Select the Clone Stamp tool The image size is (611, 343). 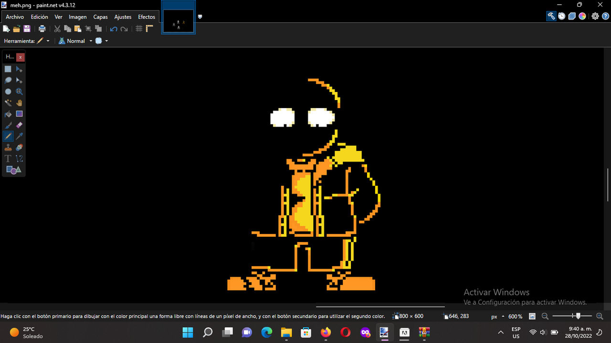tap(8, 147)
